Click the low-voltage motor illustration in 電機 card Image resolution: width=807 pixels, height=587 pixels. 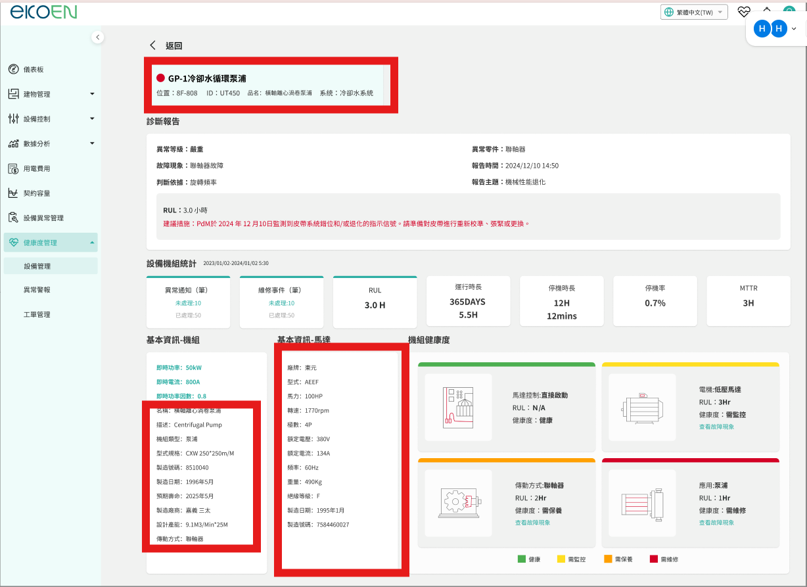click(641, 407)
